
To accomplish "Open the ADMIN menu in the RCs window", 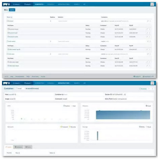I will coord(77,4).
